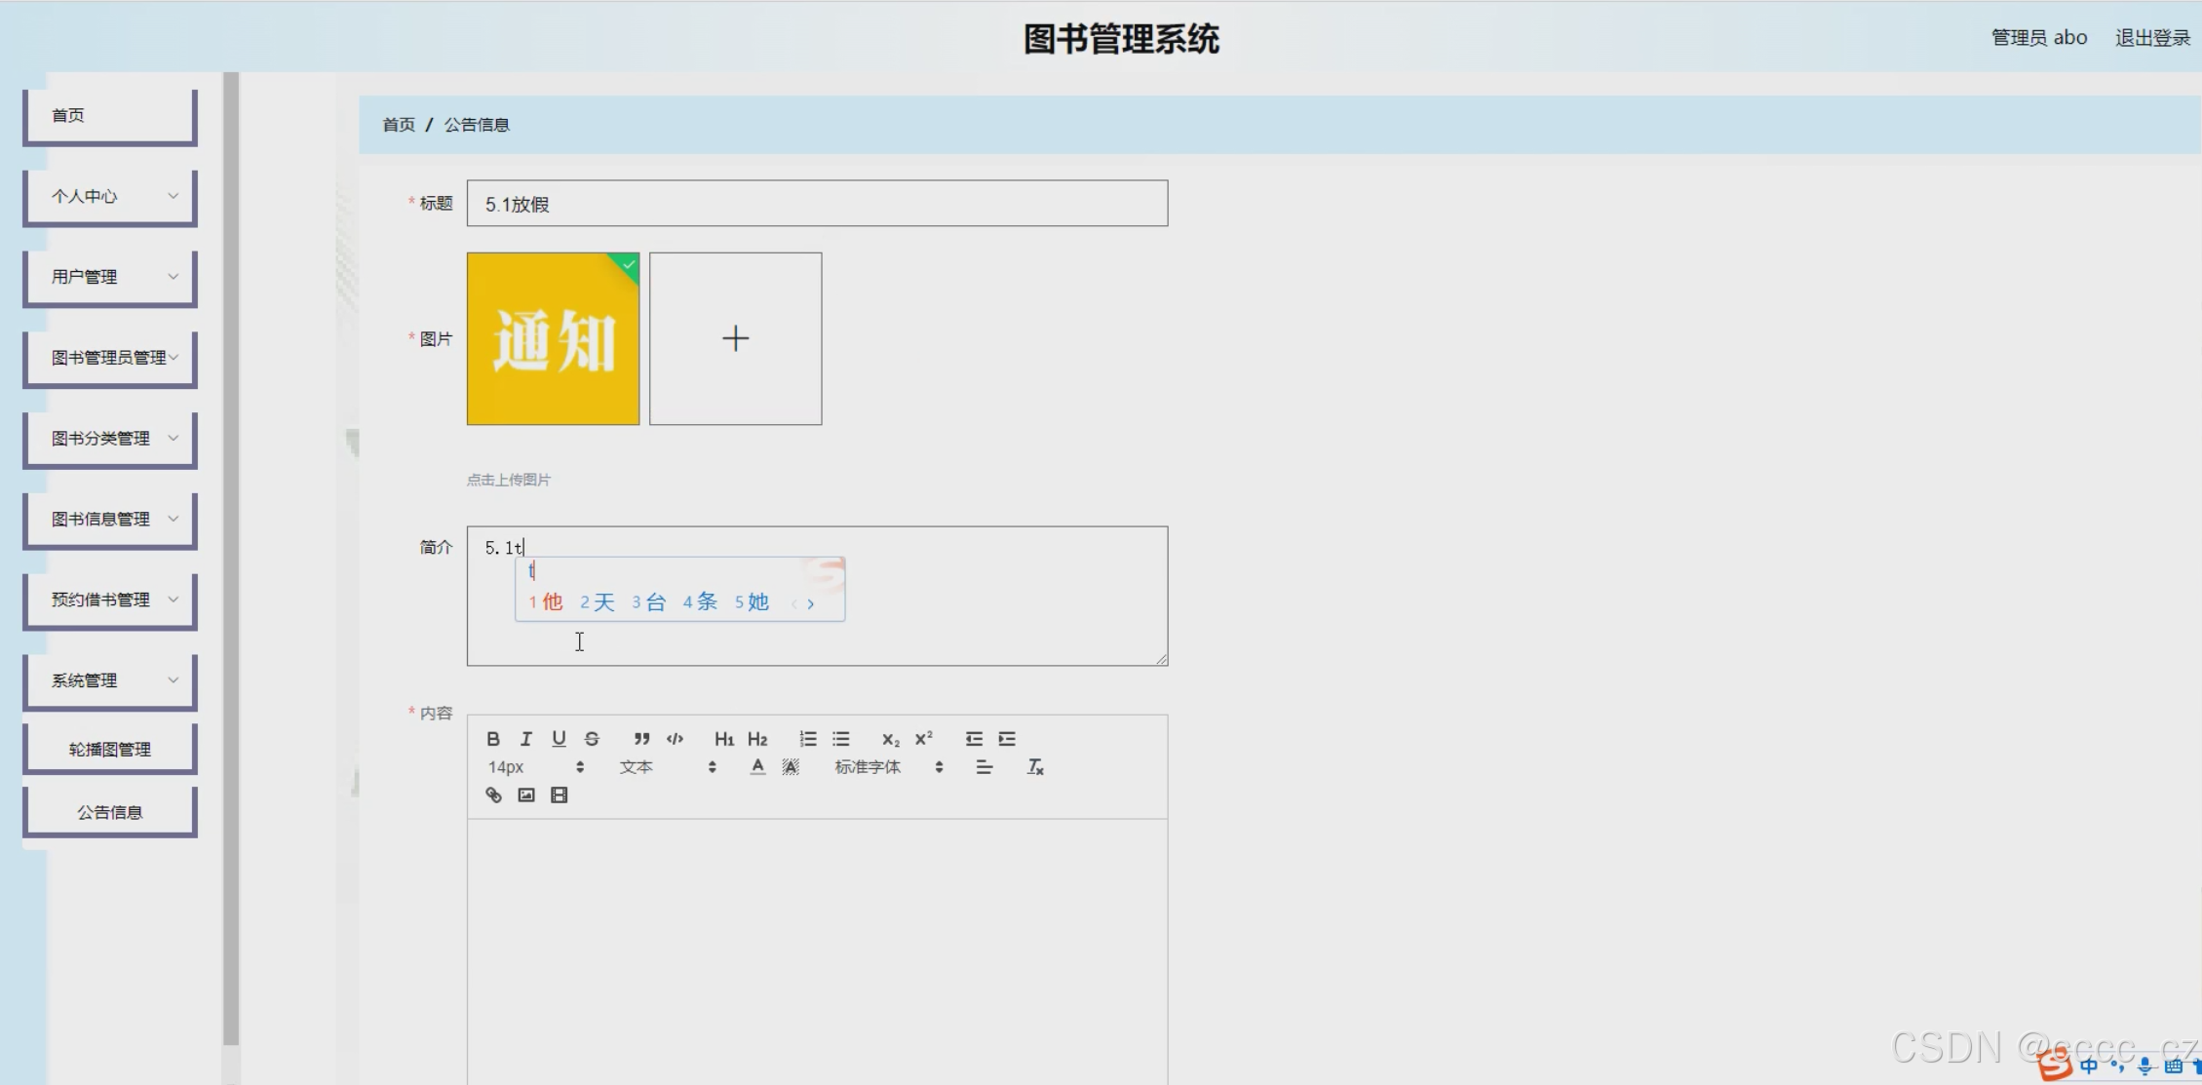The width and height of the screenshot is (2202, 1085).
Task: Insert a video into the editor
Action: (x=560, y=795)
